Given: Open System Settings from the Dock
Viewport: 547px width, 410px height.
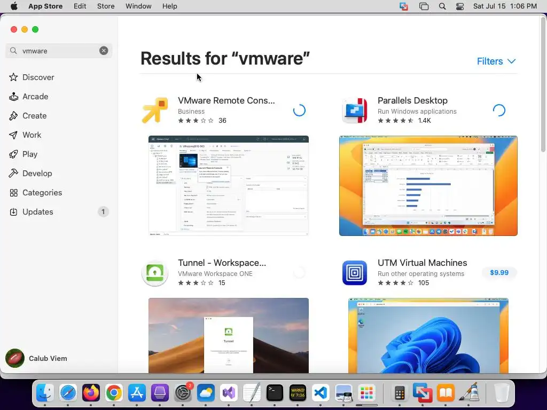Looking at the screenshot, I should click(183, 393).
